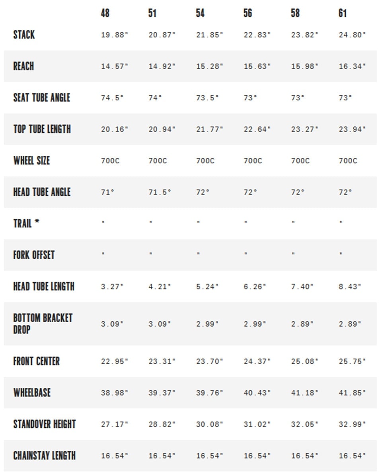This screenshot has width=382, height=476.
Task: Click the WHEEL SIZE row label
Action: (31, 160)
